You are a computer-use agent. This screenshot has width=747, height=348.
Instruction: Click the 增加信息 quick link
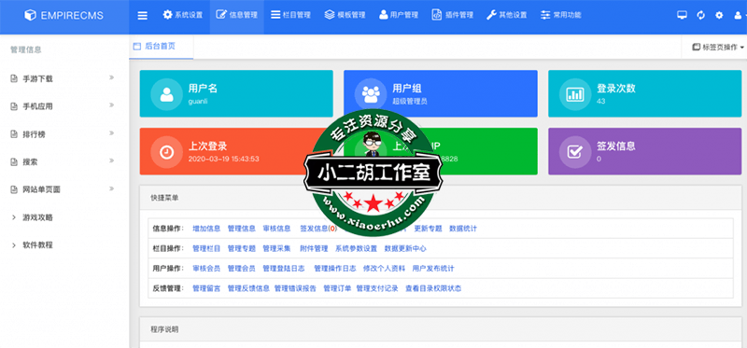(206, 229)
